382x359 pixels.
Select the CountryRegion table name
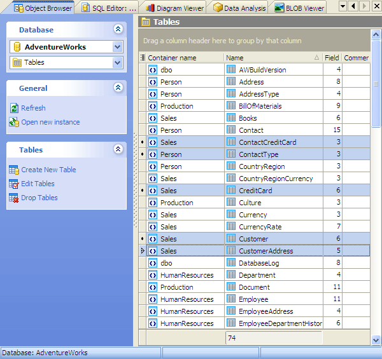coord(262,166)
